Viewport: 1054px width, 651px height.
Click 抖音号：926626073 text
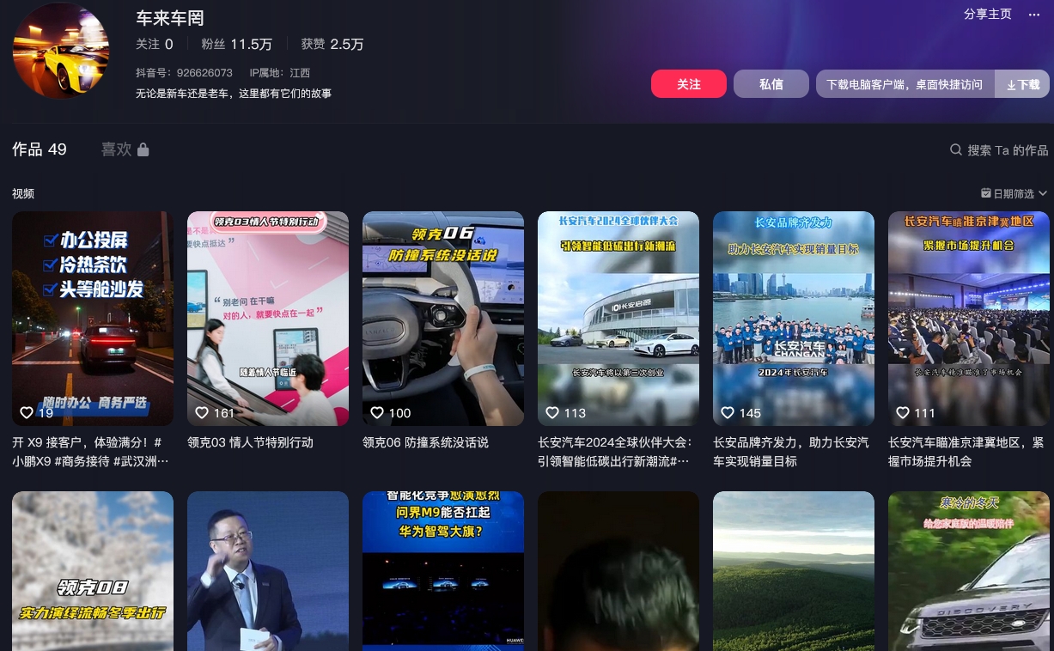tap(184, 73)
